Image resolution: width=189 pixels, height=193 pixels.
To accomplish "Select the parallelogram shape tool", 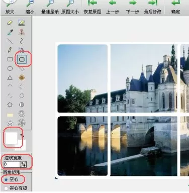I will pyautogui.click(x=22, y=69).
